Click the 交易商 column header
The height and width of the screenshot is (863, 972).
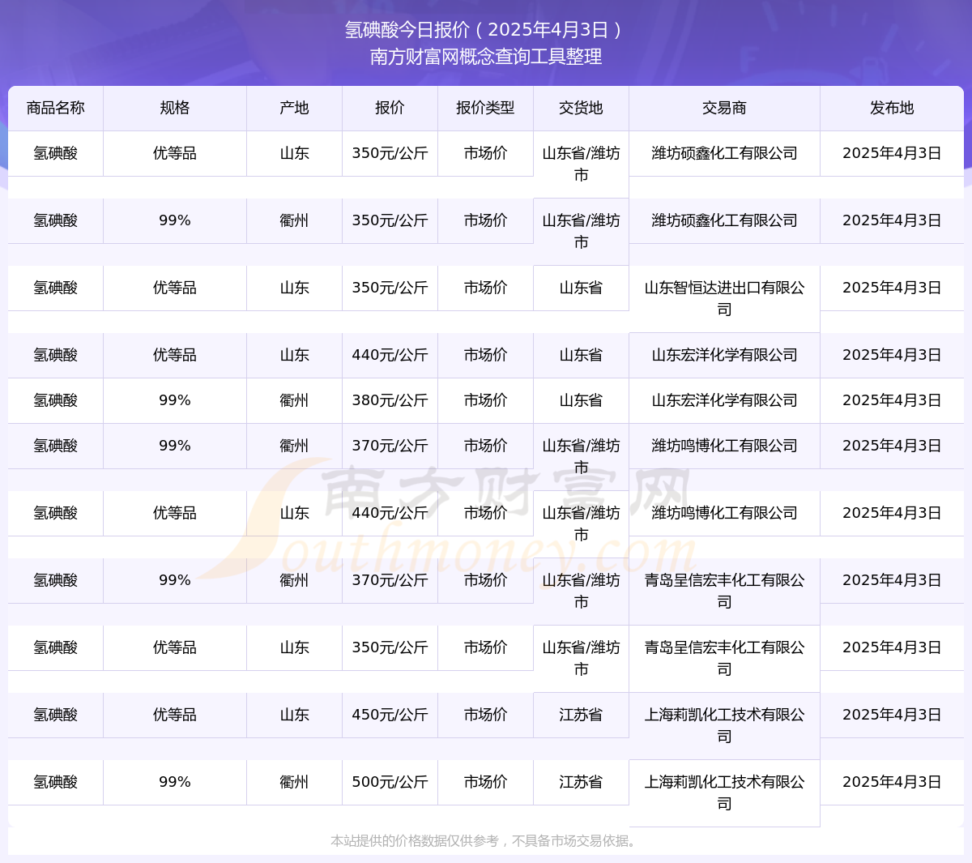(x=724, y=108)
